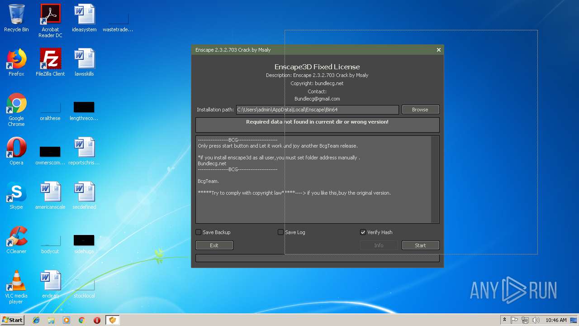
Task: Click the Installation path input field
Action: (317, 110)
